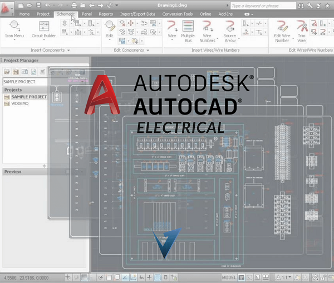Click the Open file icon in quick access toolbar
334x283 pixels.
(30, 6)
